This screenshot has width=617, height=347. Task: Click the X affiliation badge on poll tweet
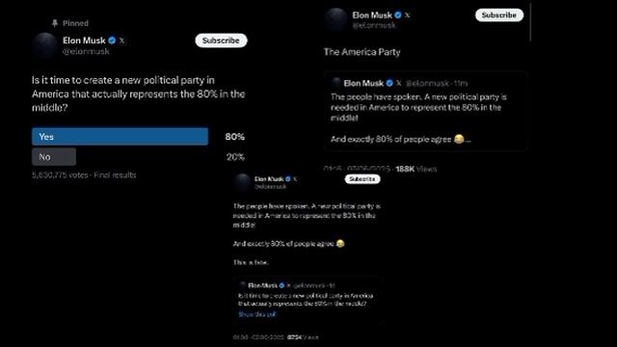tap(122, 40)
